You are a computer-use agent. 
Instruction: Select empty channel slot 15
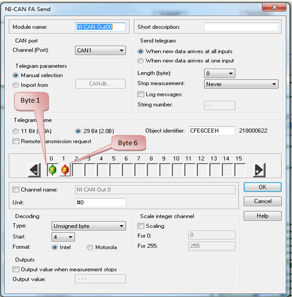(240, 170)
